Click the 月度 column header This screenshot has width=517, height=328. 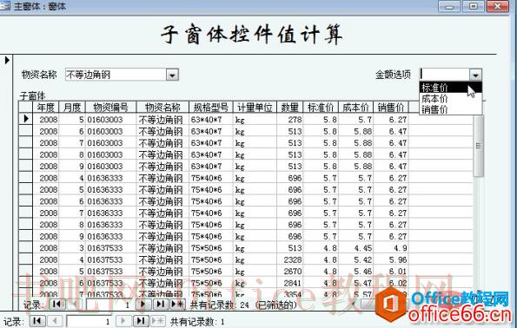72,107
